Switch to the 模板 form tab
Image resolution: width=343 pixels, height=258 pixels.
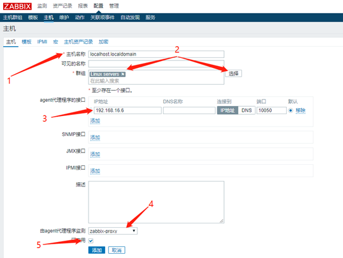[27, 41]
